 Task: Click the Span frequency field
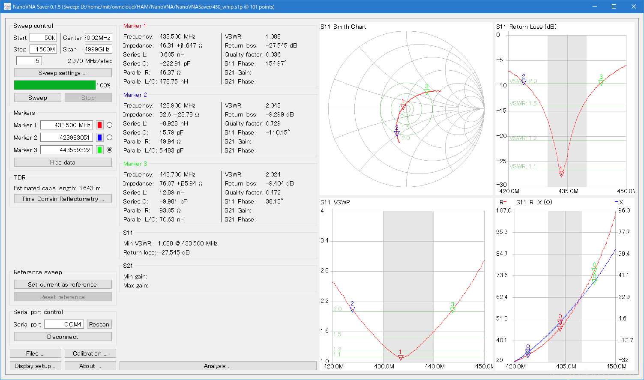[99, 49]
